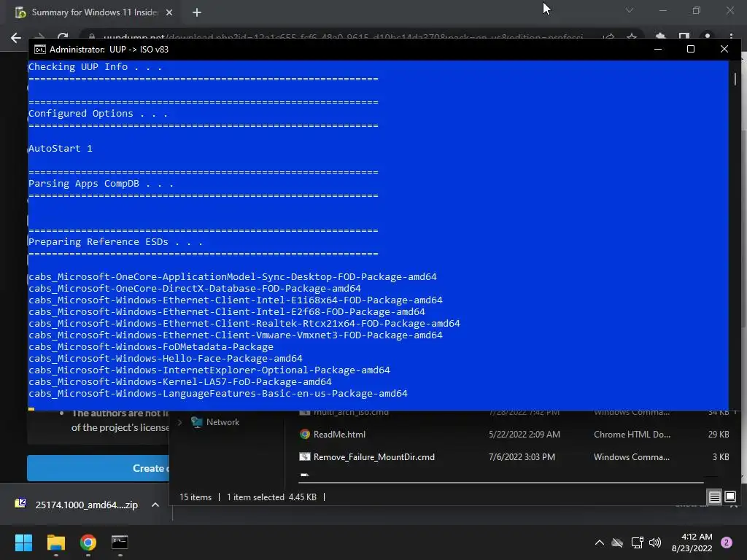Switch Explorer to large icons view

click(729, 497)
